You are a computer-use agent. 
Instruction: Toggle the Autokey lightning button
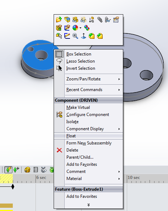(x=8, y=170)
